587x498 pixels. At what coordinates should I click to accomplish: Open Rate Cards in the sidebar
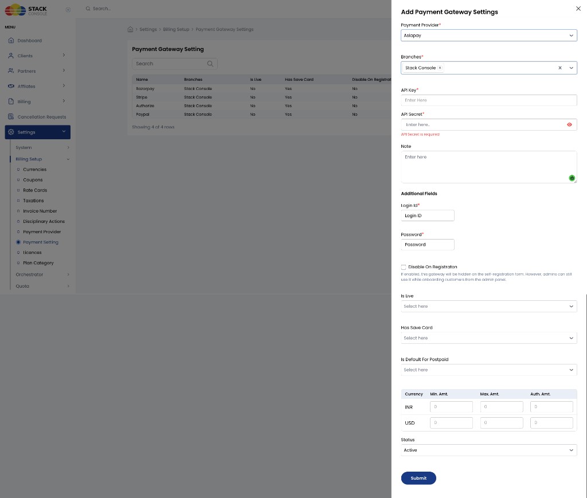pyautogui.click(x=35, y=190)
